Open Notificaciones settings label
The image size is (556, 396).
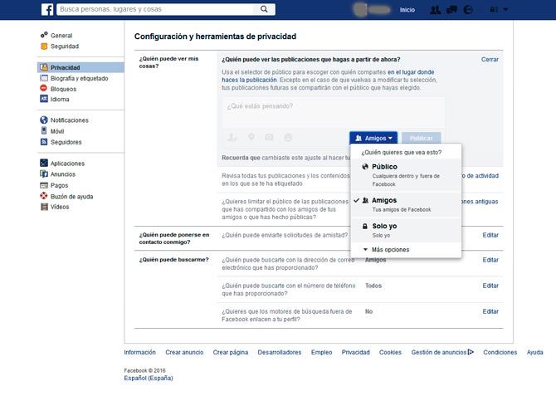pos(69,120)
